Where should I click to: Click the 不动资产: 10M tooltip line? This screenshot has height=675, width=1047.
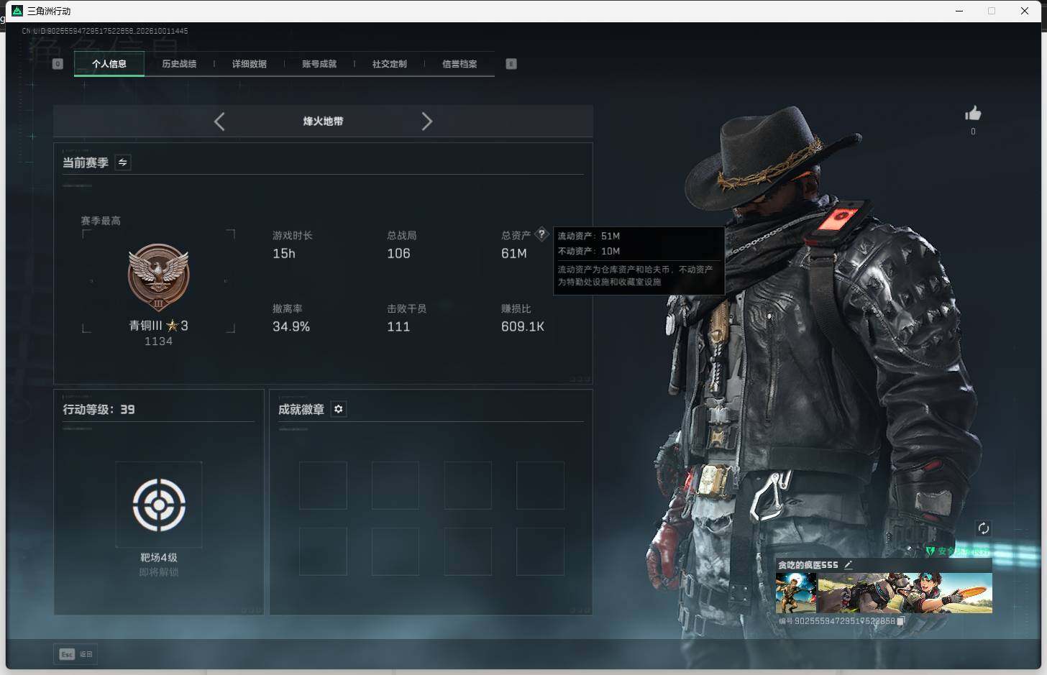click(x=589, y=251)
